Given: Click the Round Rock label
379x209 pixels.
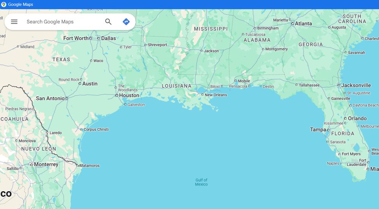Looking at the screenshot, I should (x=69, y=79).
